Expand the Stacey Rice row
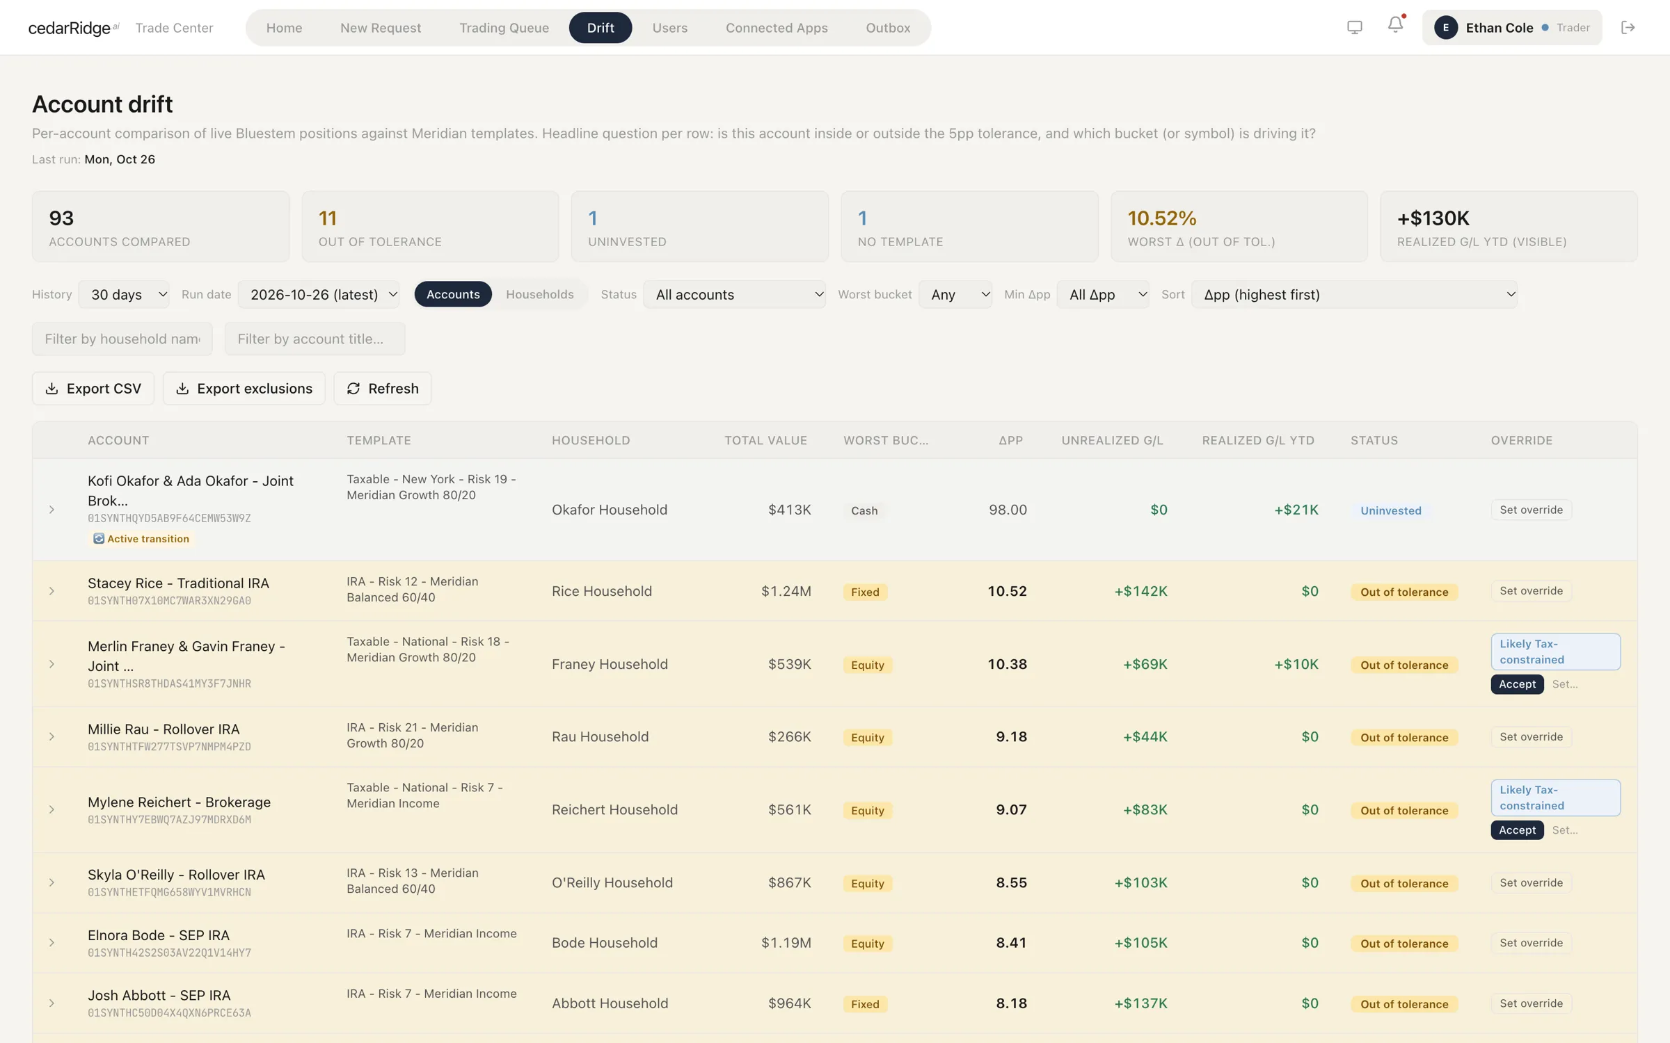The height and width of the screenshot is (1043, 1670). click(51, 591)
